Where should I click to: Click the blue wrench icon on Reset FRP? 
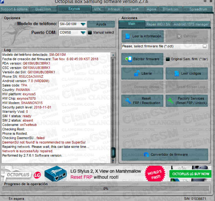click(x=128, y=101)
